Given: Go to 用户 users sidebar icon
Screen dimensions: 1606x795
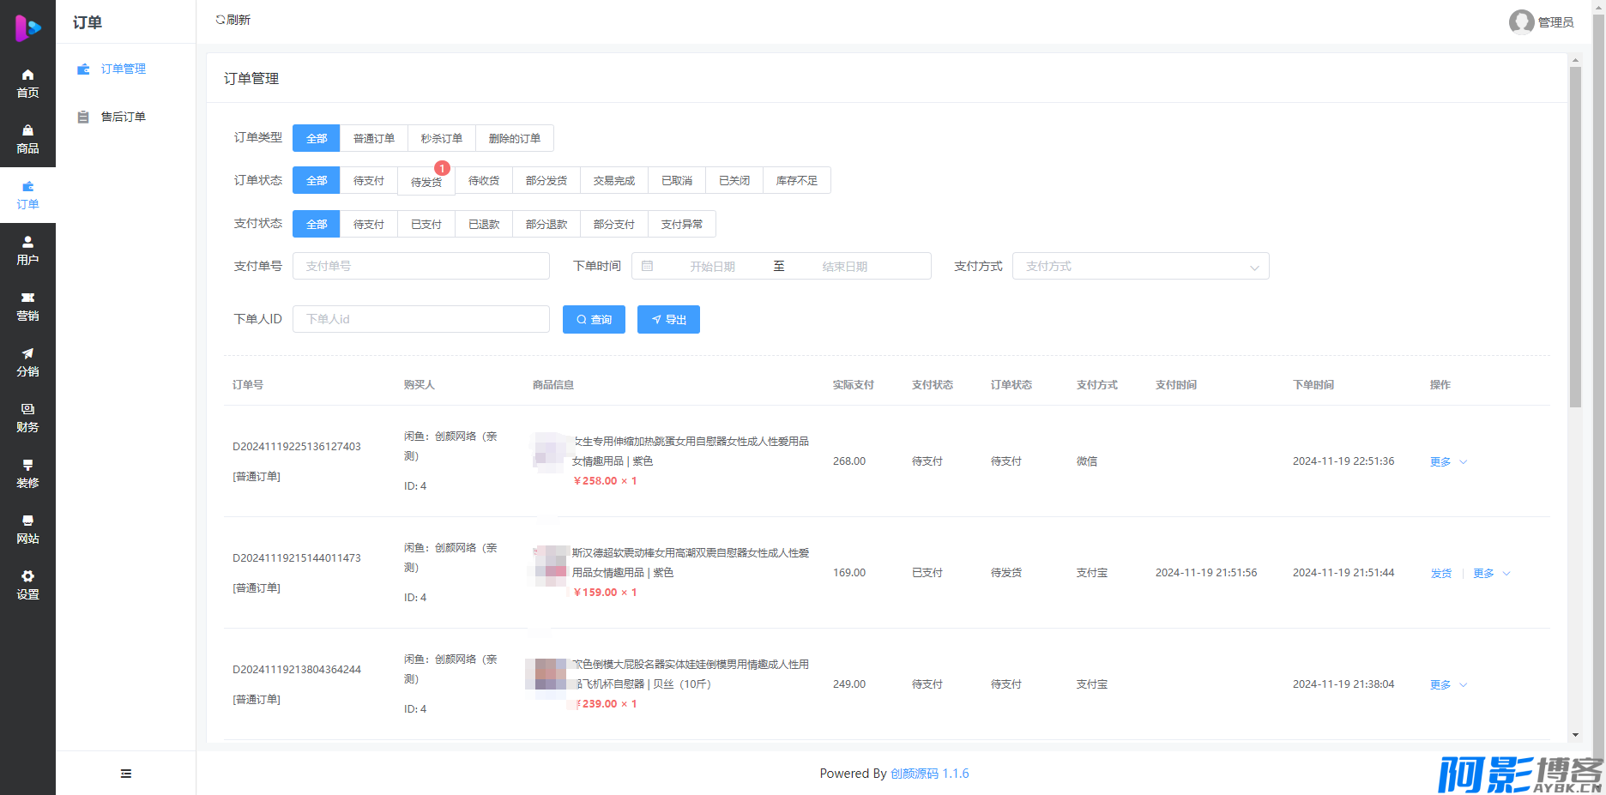Looking at the screenshot, I should point(27,243).
